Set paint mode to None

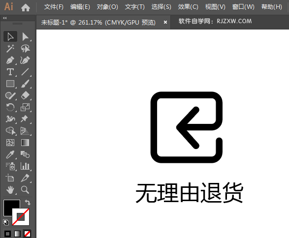[x=27, y=234]
